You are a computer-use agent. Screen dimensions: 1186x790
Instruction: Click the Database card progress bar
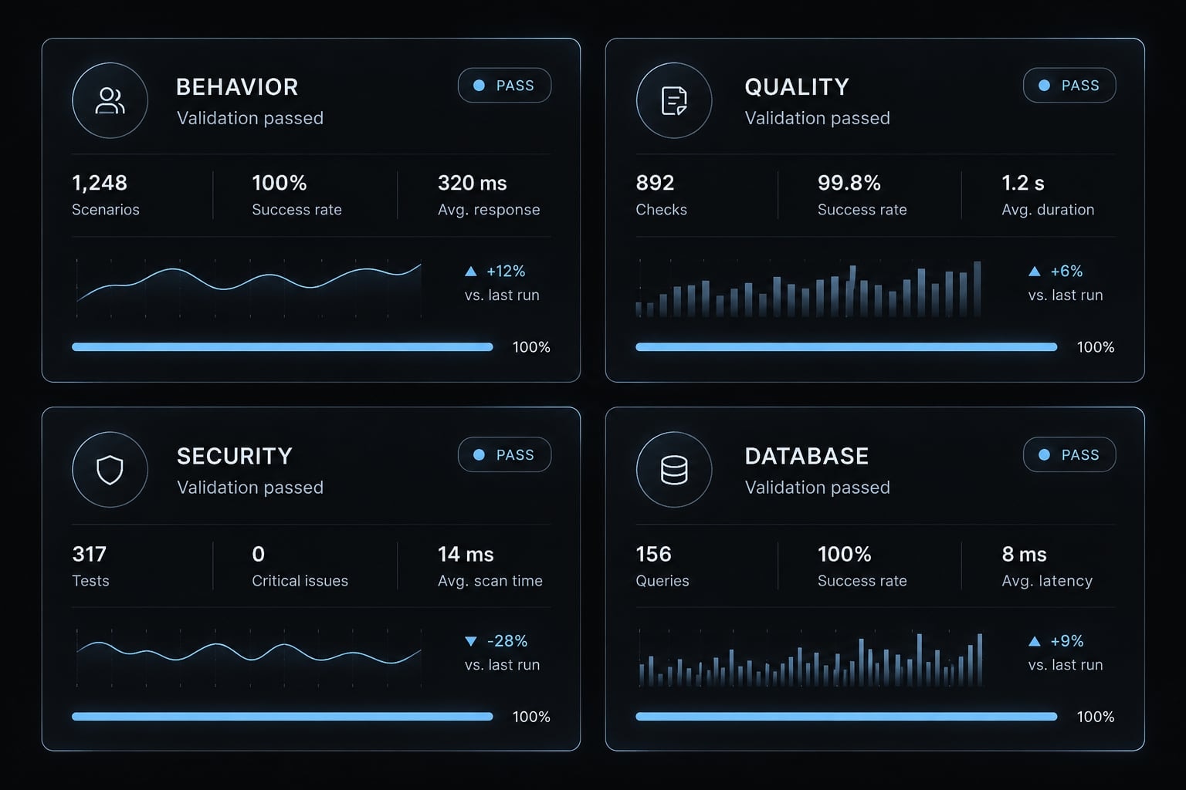[846, 717]
